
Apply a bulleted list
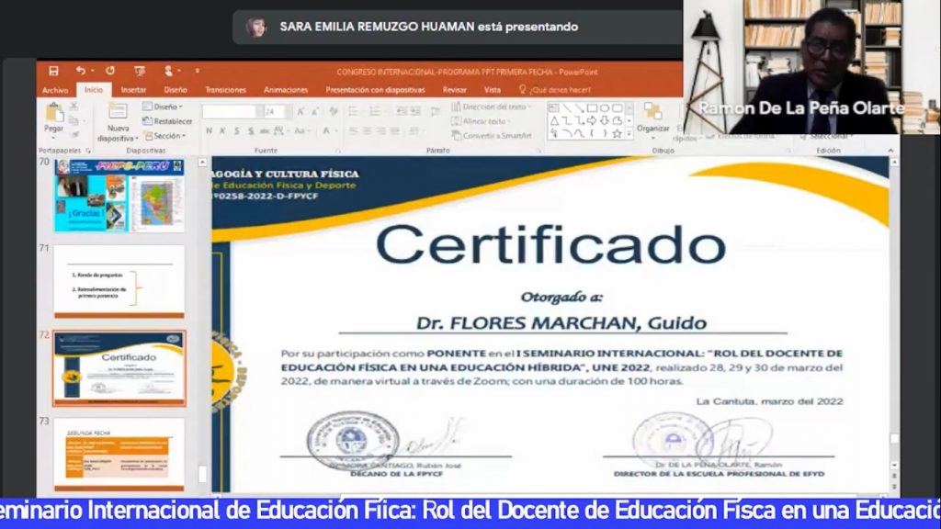355,111
